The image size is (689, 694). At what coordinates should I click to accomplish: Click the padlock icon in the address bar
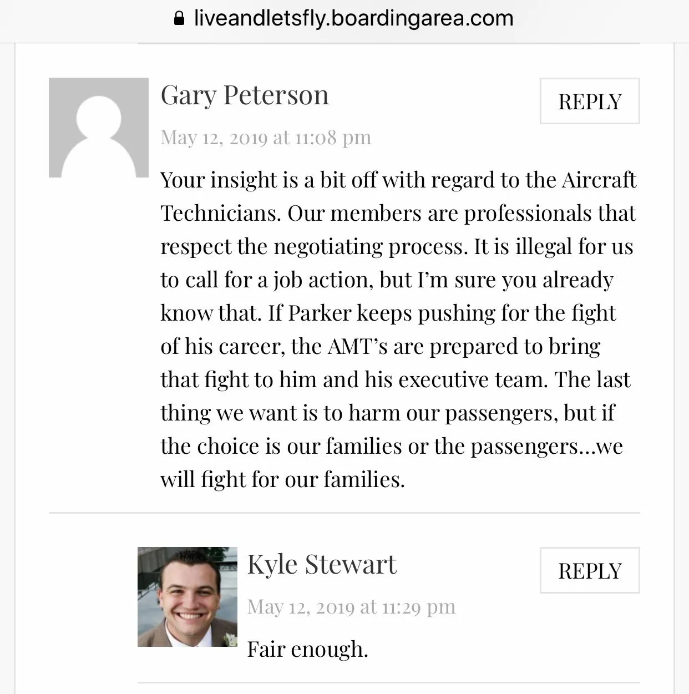[x=179, y=19]
